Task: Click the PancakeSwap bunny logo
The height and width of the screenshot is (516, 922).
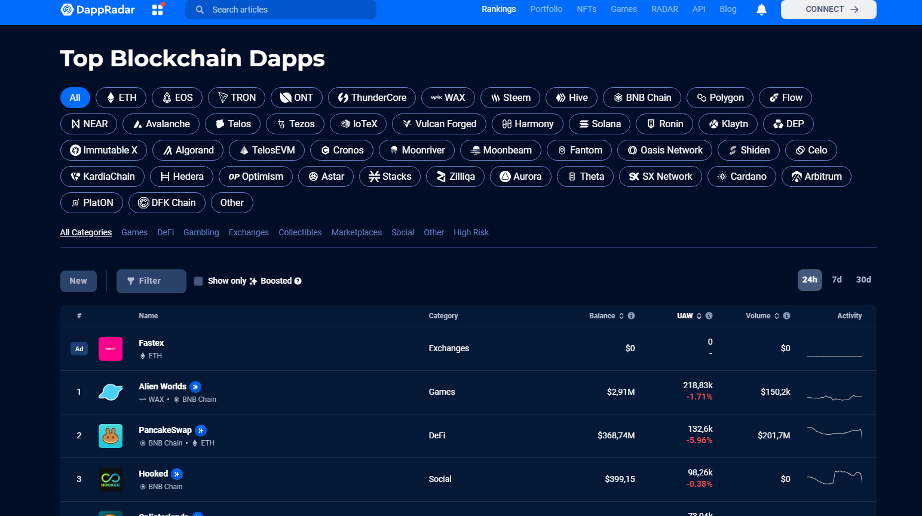Action: pyautogui.click(x=111, y=436)
